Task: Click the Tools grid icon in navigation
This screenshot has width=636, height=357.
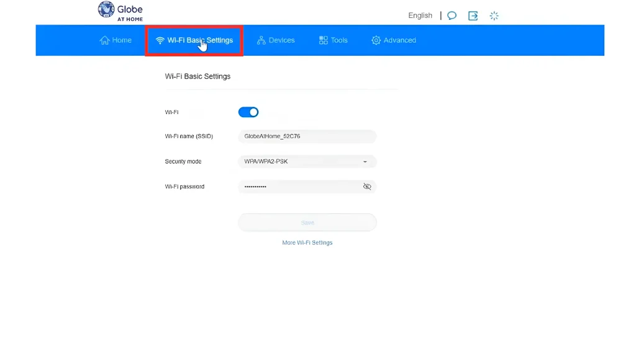Action: coord(322,40)
